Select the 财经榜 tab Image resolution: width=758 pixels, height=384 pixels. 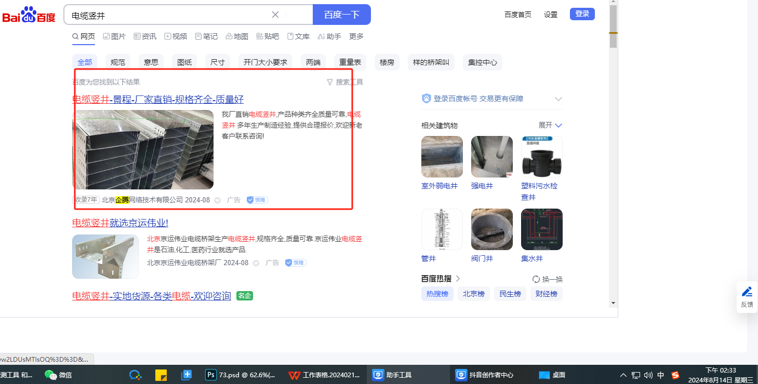[547, 294]
